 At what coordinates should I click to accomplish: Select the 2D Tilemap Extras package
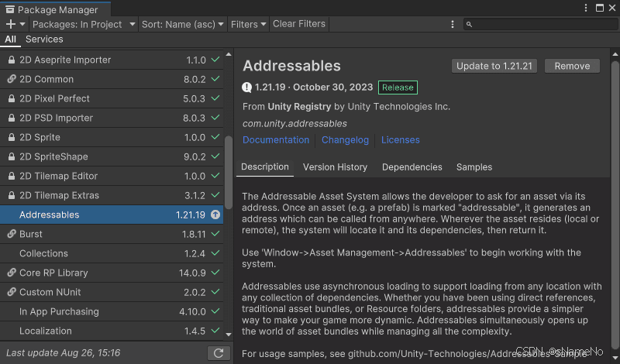click(112, 195)
